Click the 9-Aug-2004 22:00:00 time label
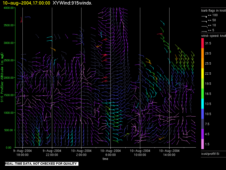The height and width of the screenshot is (170, 226). point(52,153)
